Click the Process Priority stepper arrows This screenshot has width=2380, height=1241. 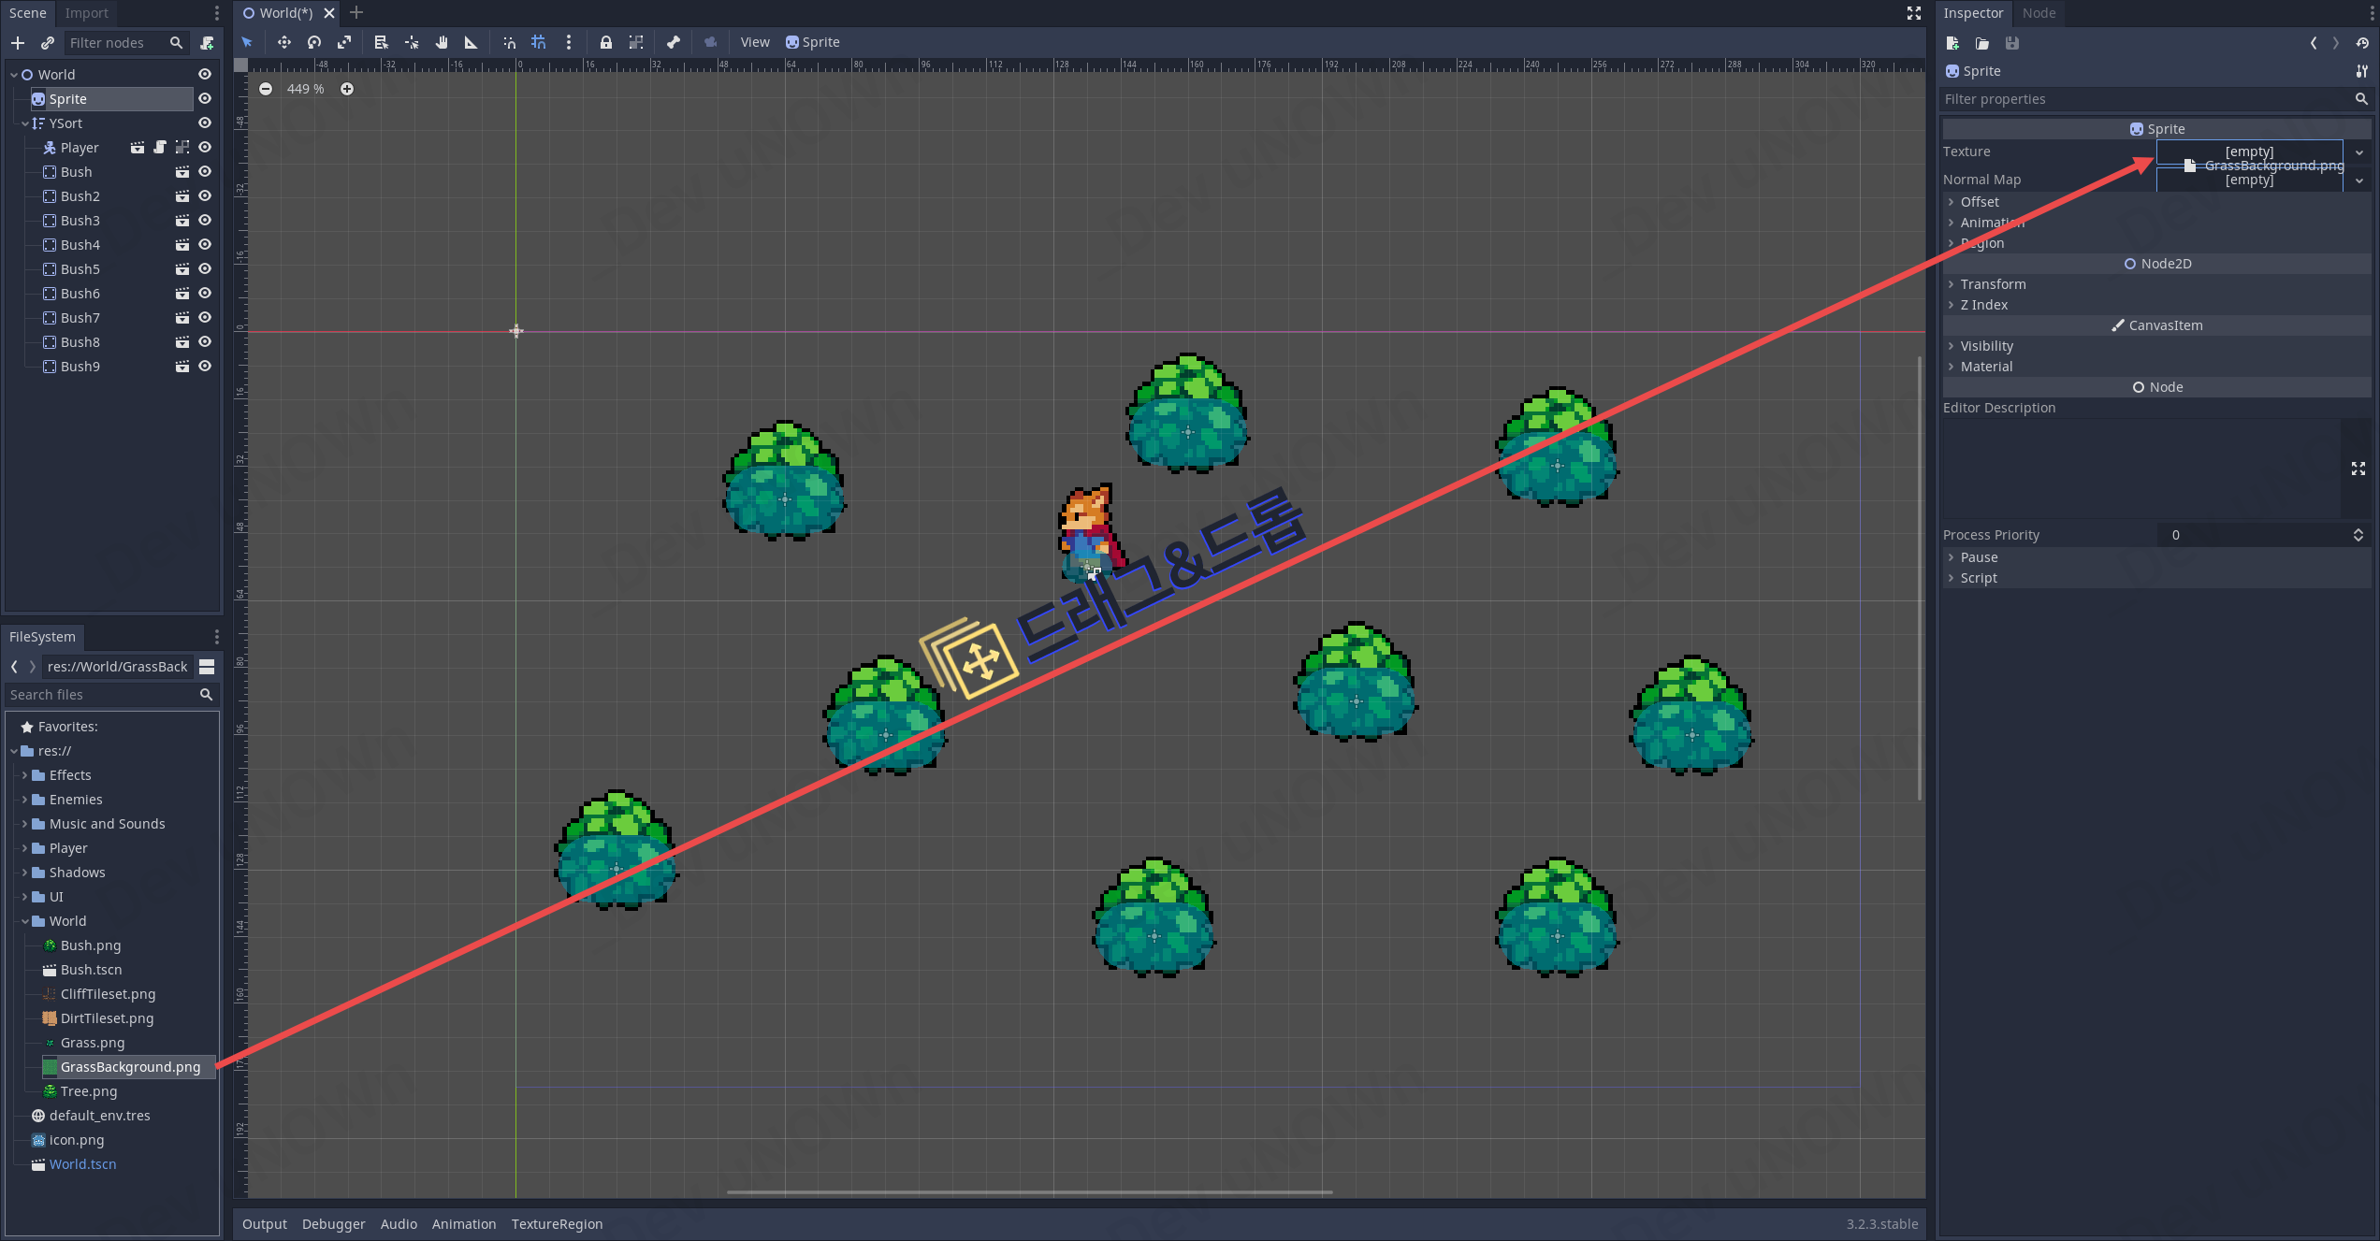(x=2358, y=535)
